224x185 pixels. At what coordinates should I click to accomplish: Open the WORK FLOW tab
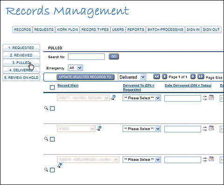[x=67, y=30]
